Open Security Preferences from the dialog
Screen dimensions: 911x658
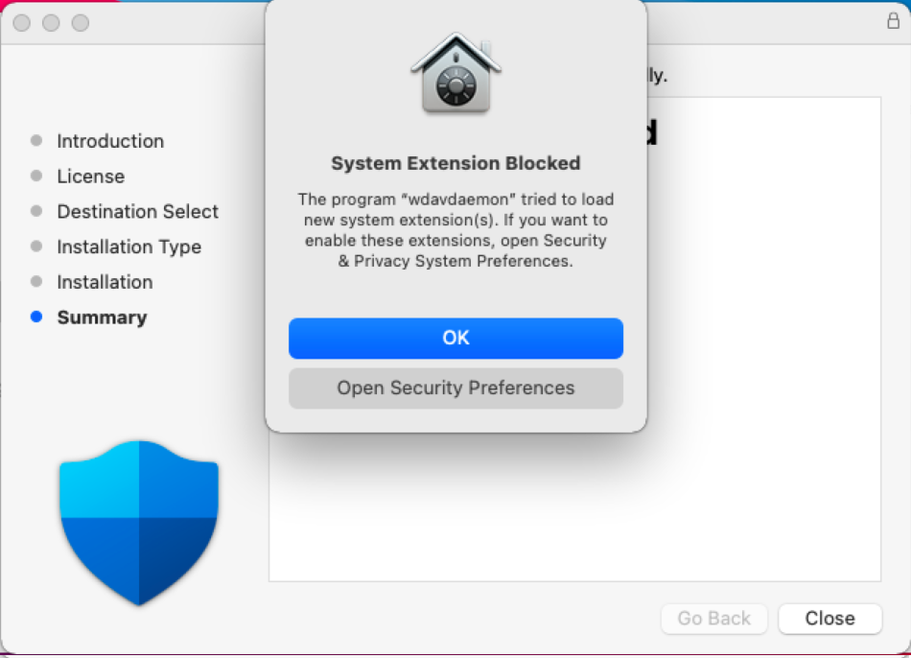[455, 388]
